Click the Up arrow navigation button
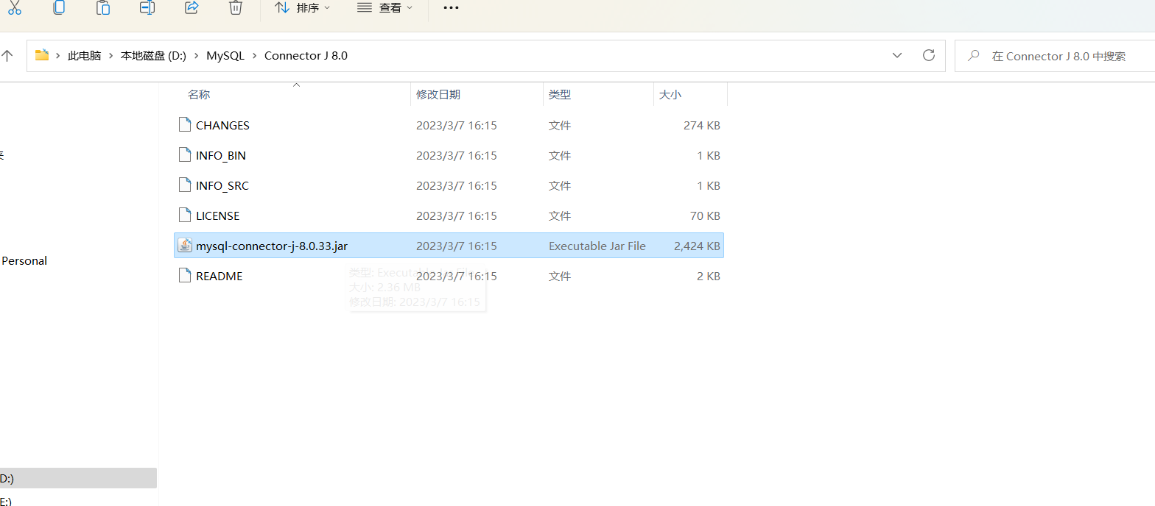This screenshot has width=1155, height=506. 7,55
